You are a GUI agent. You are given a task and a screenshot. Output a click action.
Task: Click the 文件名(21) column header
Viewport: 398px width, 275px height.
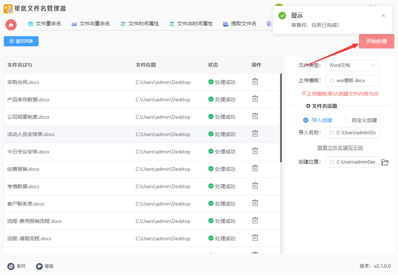pos(20,65)
